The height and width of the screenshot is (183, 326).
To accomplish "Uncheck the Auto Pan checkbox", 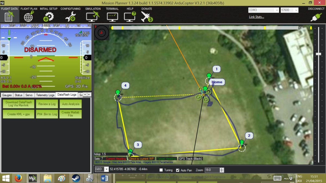I will (178, 170).
